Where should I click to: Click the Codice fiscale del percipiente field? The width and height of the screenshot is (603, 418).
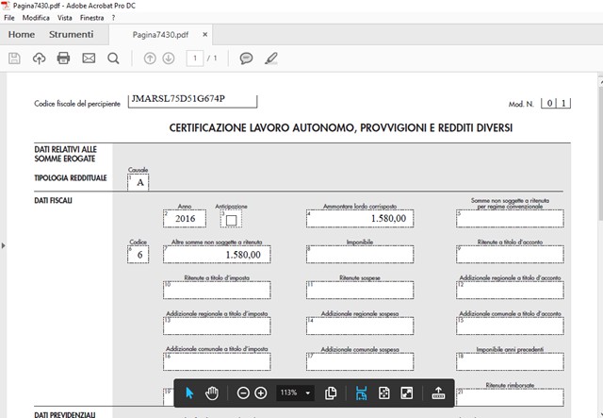tap(192, 101)
